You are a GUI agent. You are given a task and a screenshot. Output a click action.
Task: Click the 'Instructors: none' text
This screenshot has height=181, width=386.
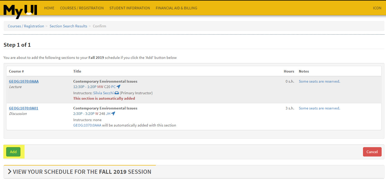click(87, 120)
